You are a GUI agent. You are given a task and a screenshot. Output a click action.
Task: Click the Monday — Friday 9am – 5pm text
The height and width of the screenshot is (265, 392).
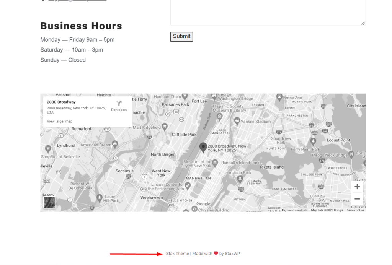77,40
